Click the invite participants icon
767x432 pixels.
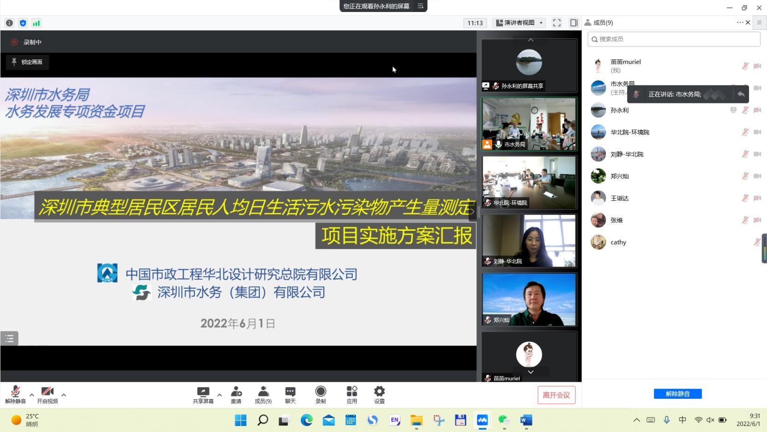point(236,395)
